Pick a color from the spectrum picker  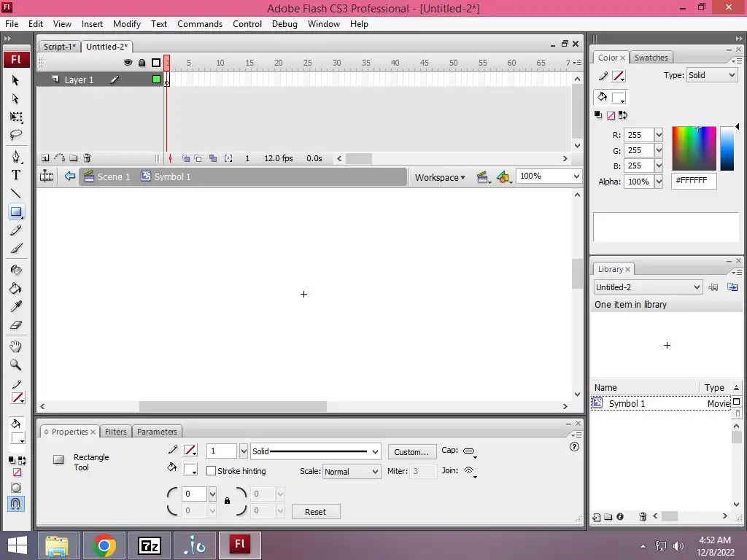click(694, 149)
